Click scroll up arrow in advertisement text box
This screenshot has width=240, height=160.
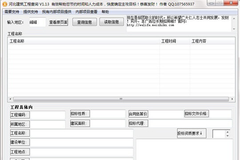pos(234,19)
